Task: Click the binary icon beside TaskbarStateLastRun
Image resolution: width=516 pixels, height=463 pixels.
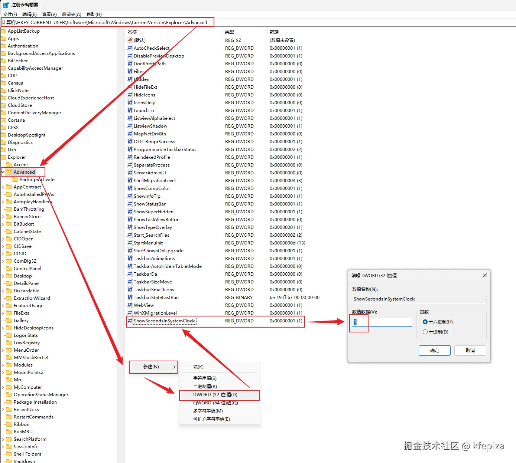Action: 130,297
